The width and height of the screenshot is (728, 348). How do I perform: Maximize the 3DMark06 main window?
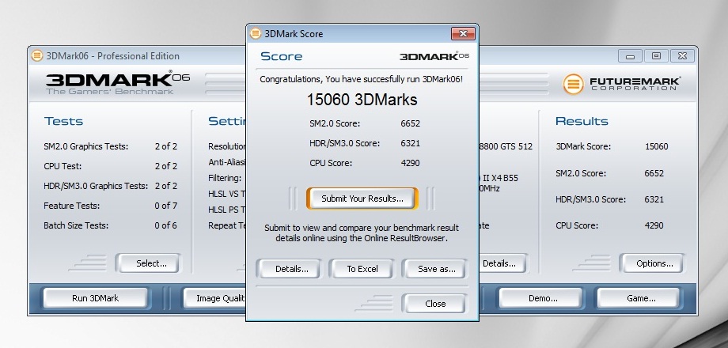click(x=655, y=55)
